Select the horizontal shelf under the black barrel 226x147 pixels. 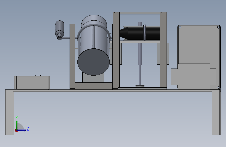coord(140,42)
